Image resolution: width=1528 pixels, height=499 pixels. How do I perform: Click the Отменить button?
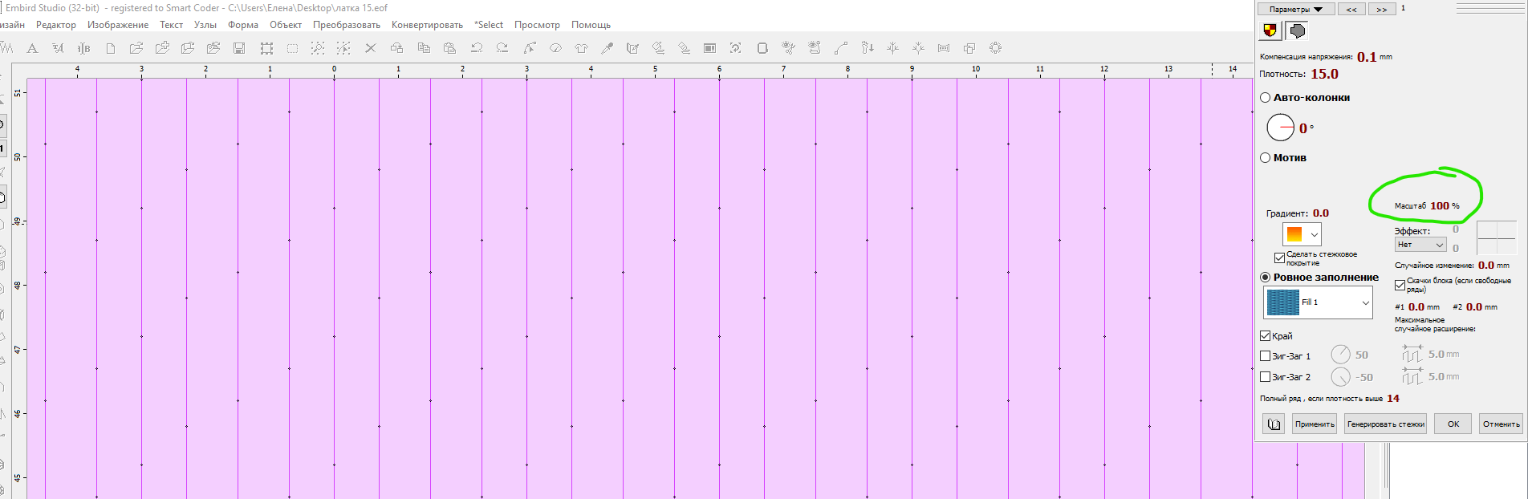(x=1501, y=424)
